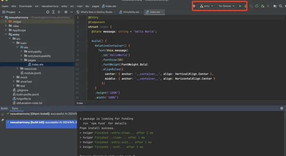Switch to the EntryAbility.ets tab
Viewport: 286px width, 156px height.
[x=131, y=12]
